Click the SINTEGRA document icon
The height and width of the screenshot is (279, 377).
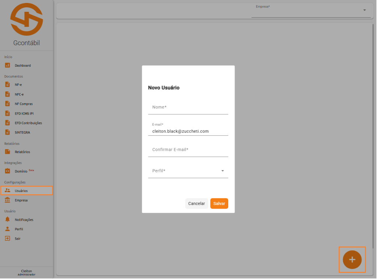tap(7, 132)
